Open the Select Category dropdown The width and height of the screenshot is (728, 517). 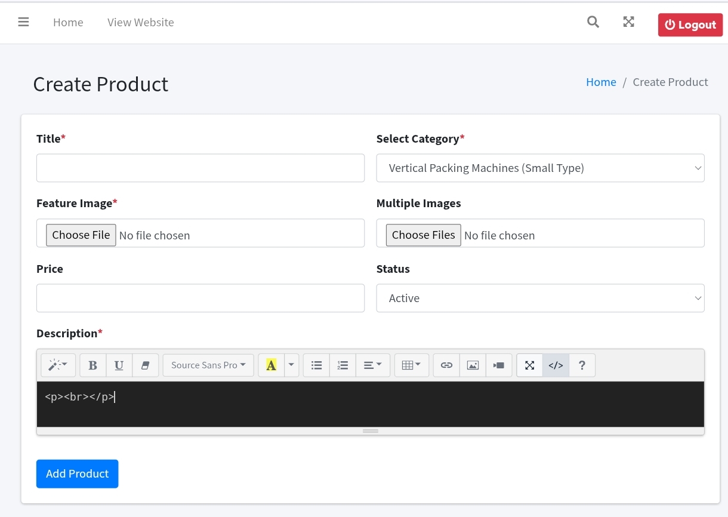pos(540,168)
